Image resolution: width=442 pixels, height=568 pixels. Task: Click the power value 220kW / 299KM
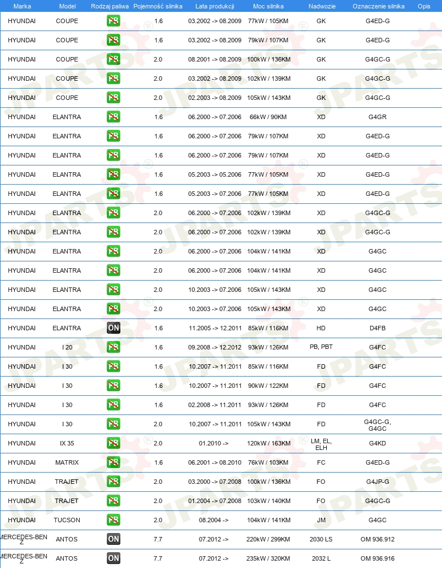(268, 539)
